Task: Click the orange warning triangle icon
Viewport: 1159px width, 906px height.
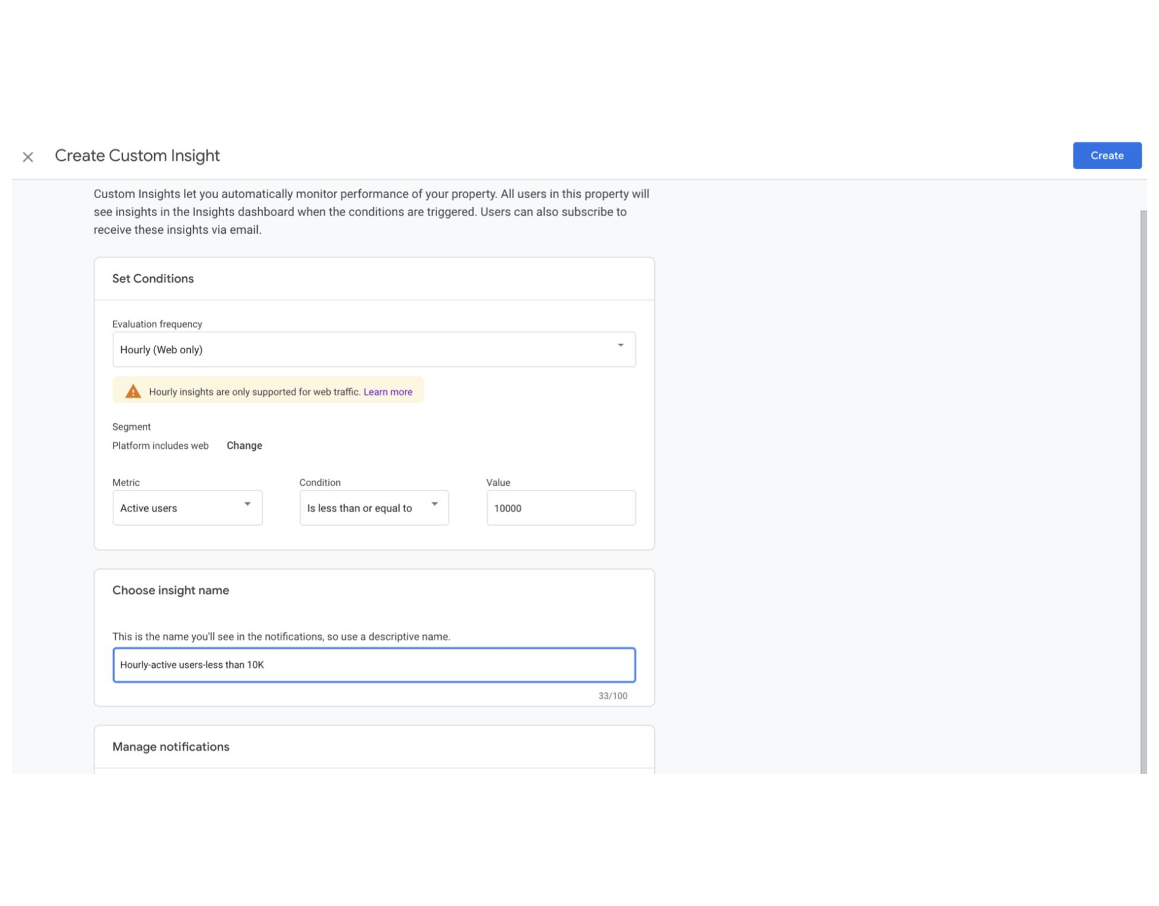Action: pos(133,391)
